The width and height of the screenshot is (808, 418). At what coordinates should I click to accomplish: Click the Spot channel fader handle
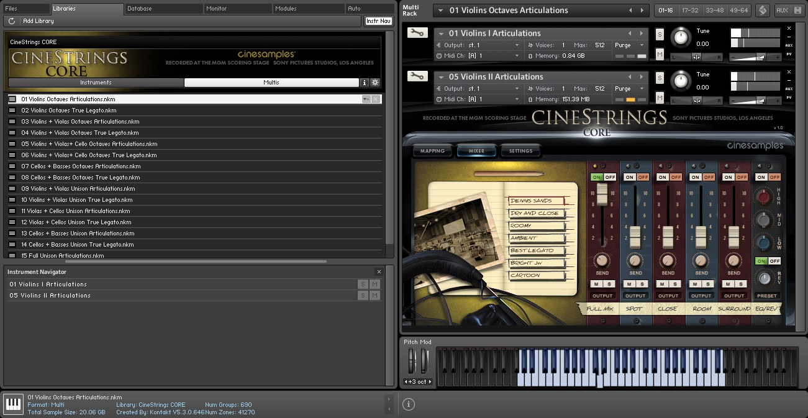635,237
